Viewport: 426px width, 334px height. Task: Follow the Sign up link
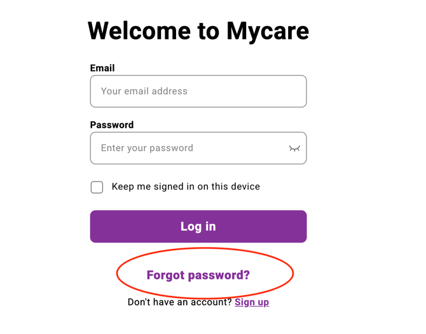pos(252,302)
